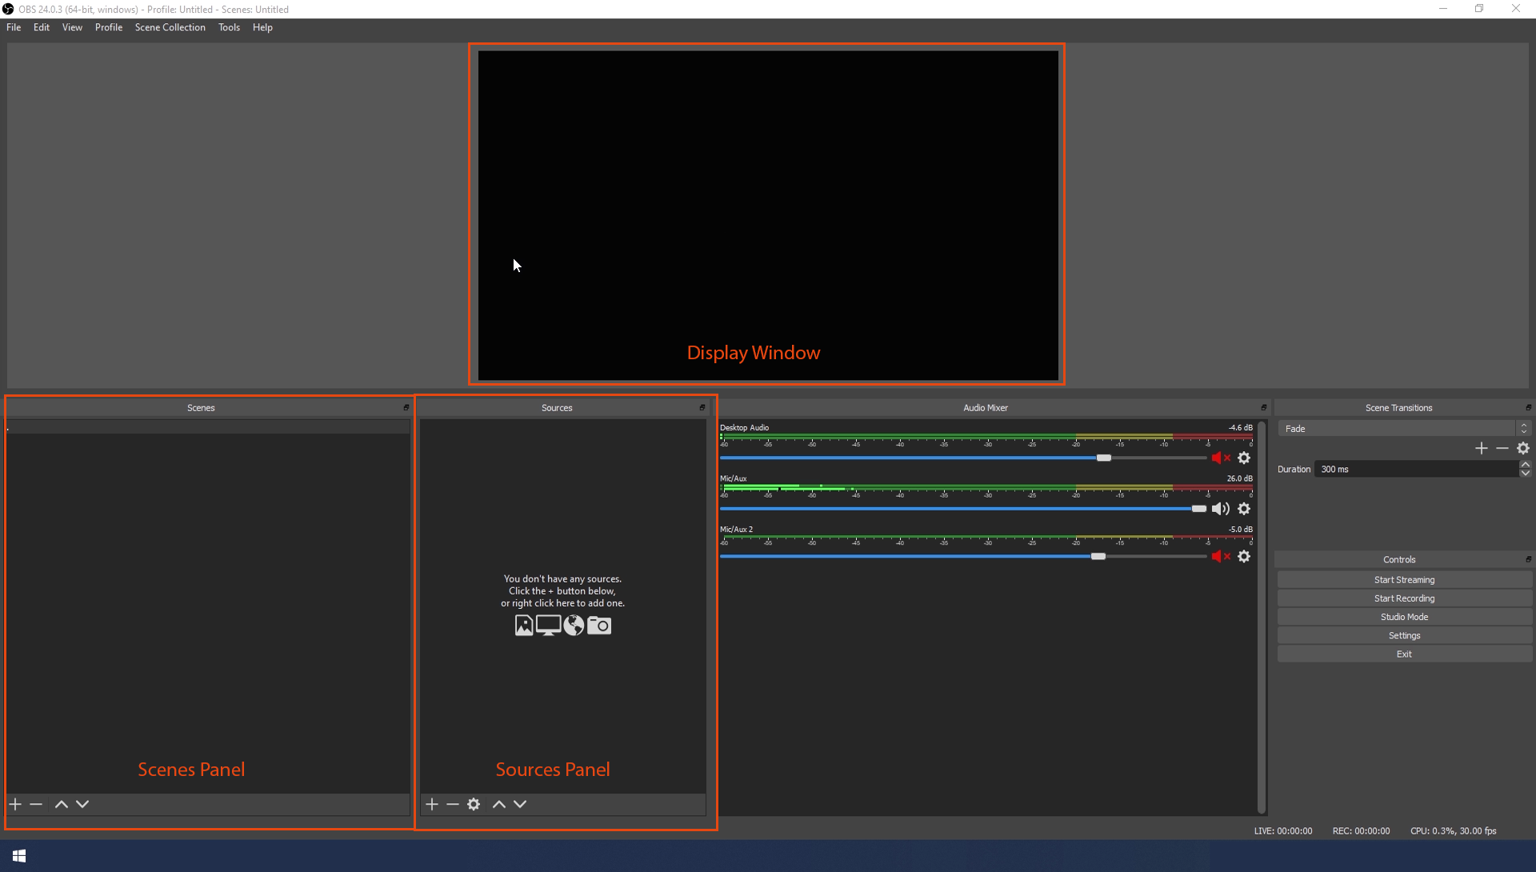The height and width of the screenshot is (872, 1536).
Task: Unmute Mic/Aux 2 speaker icon
Action: (1219, 557)
